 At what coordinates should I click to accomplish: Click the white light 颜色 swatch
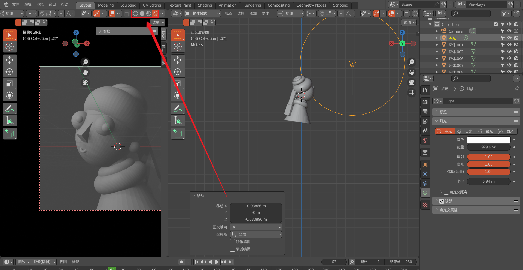tap(489, 140)
